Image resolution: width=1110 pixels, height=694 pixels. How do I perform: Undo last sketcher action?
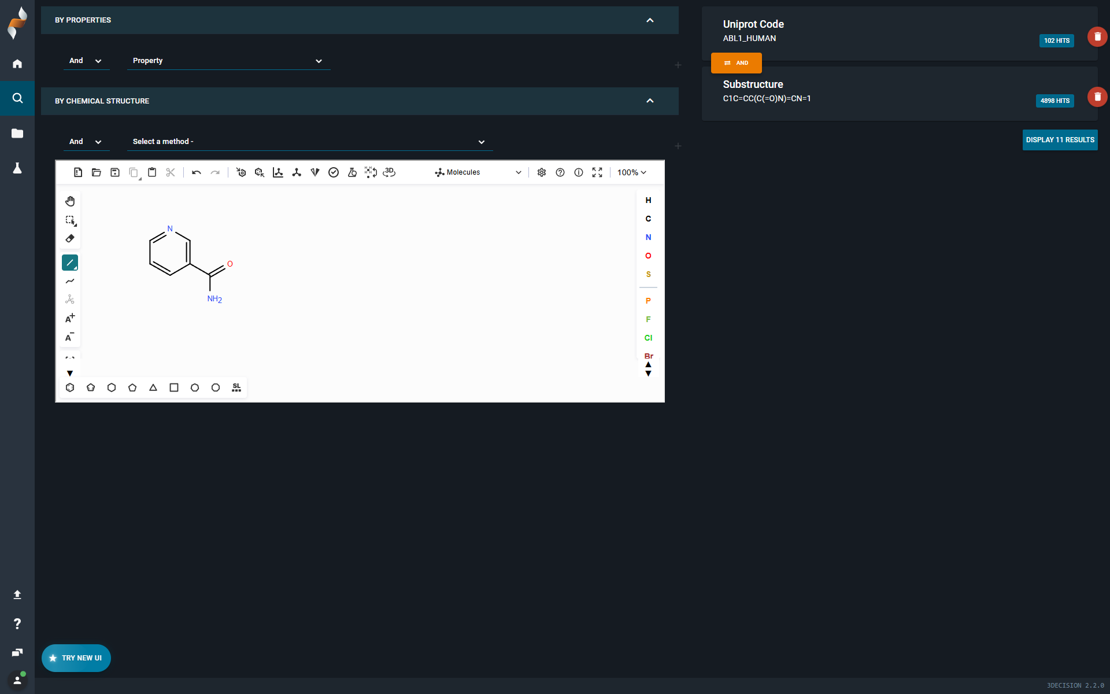[197, 172]
